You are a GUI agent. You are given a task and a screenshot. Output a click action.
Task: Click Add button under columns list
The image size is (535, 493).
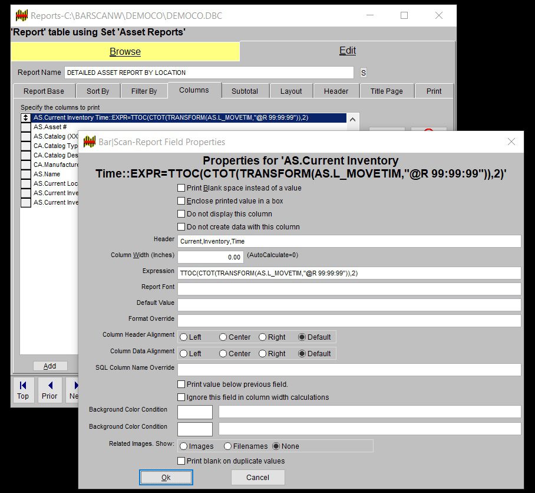pos(50,366)
